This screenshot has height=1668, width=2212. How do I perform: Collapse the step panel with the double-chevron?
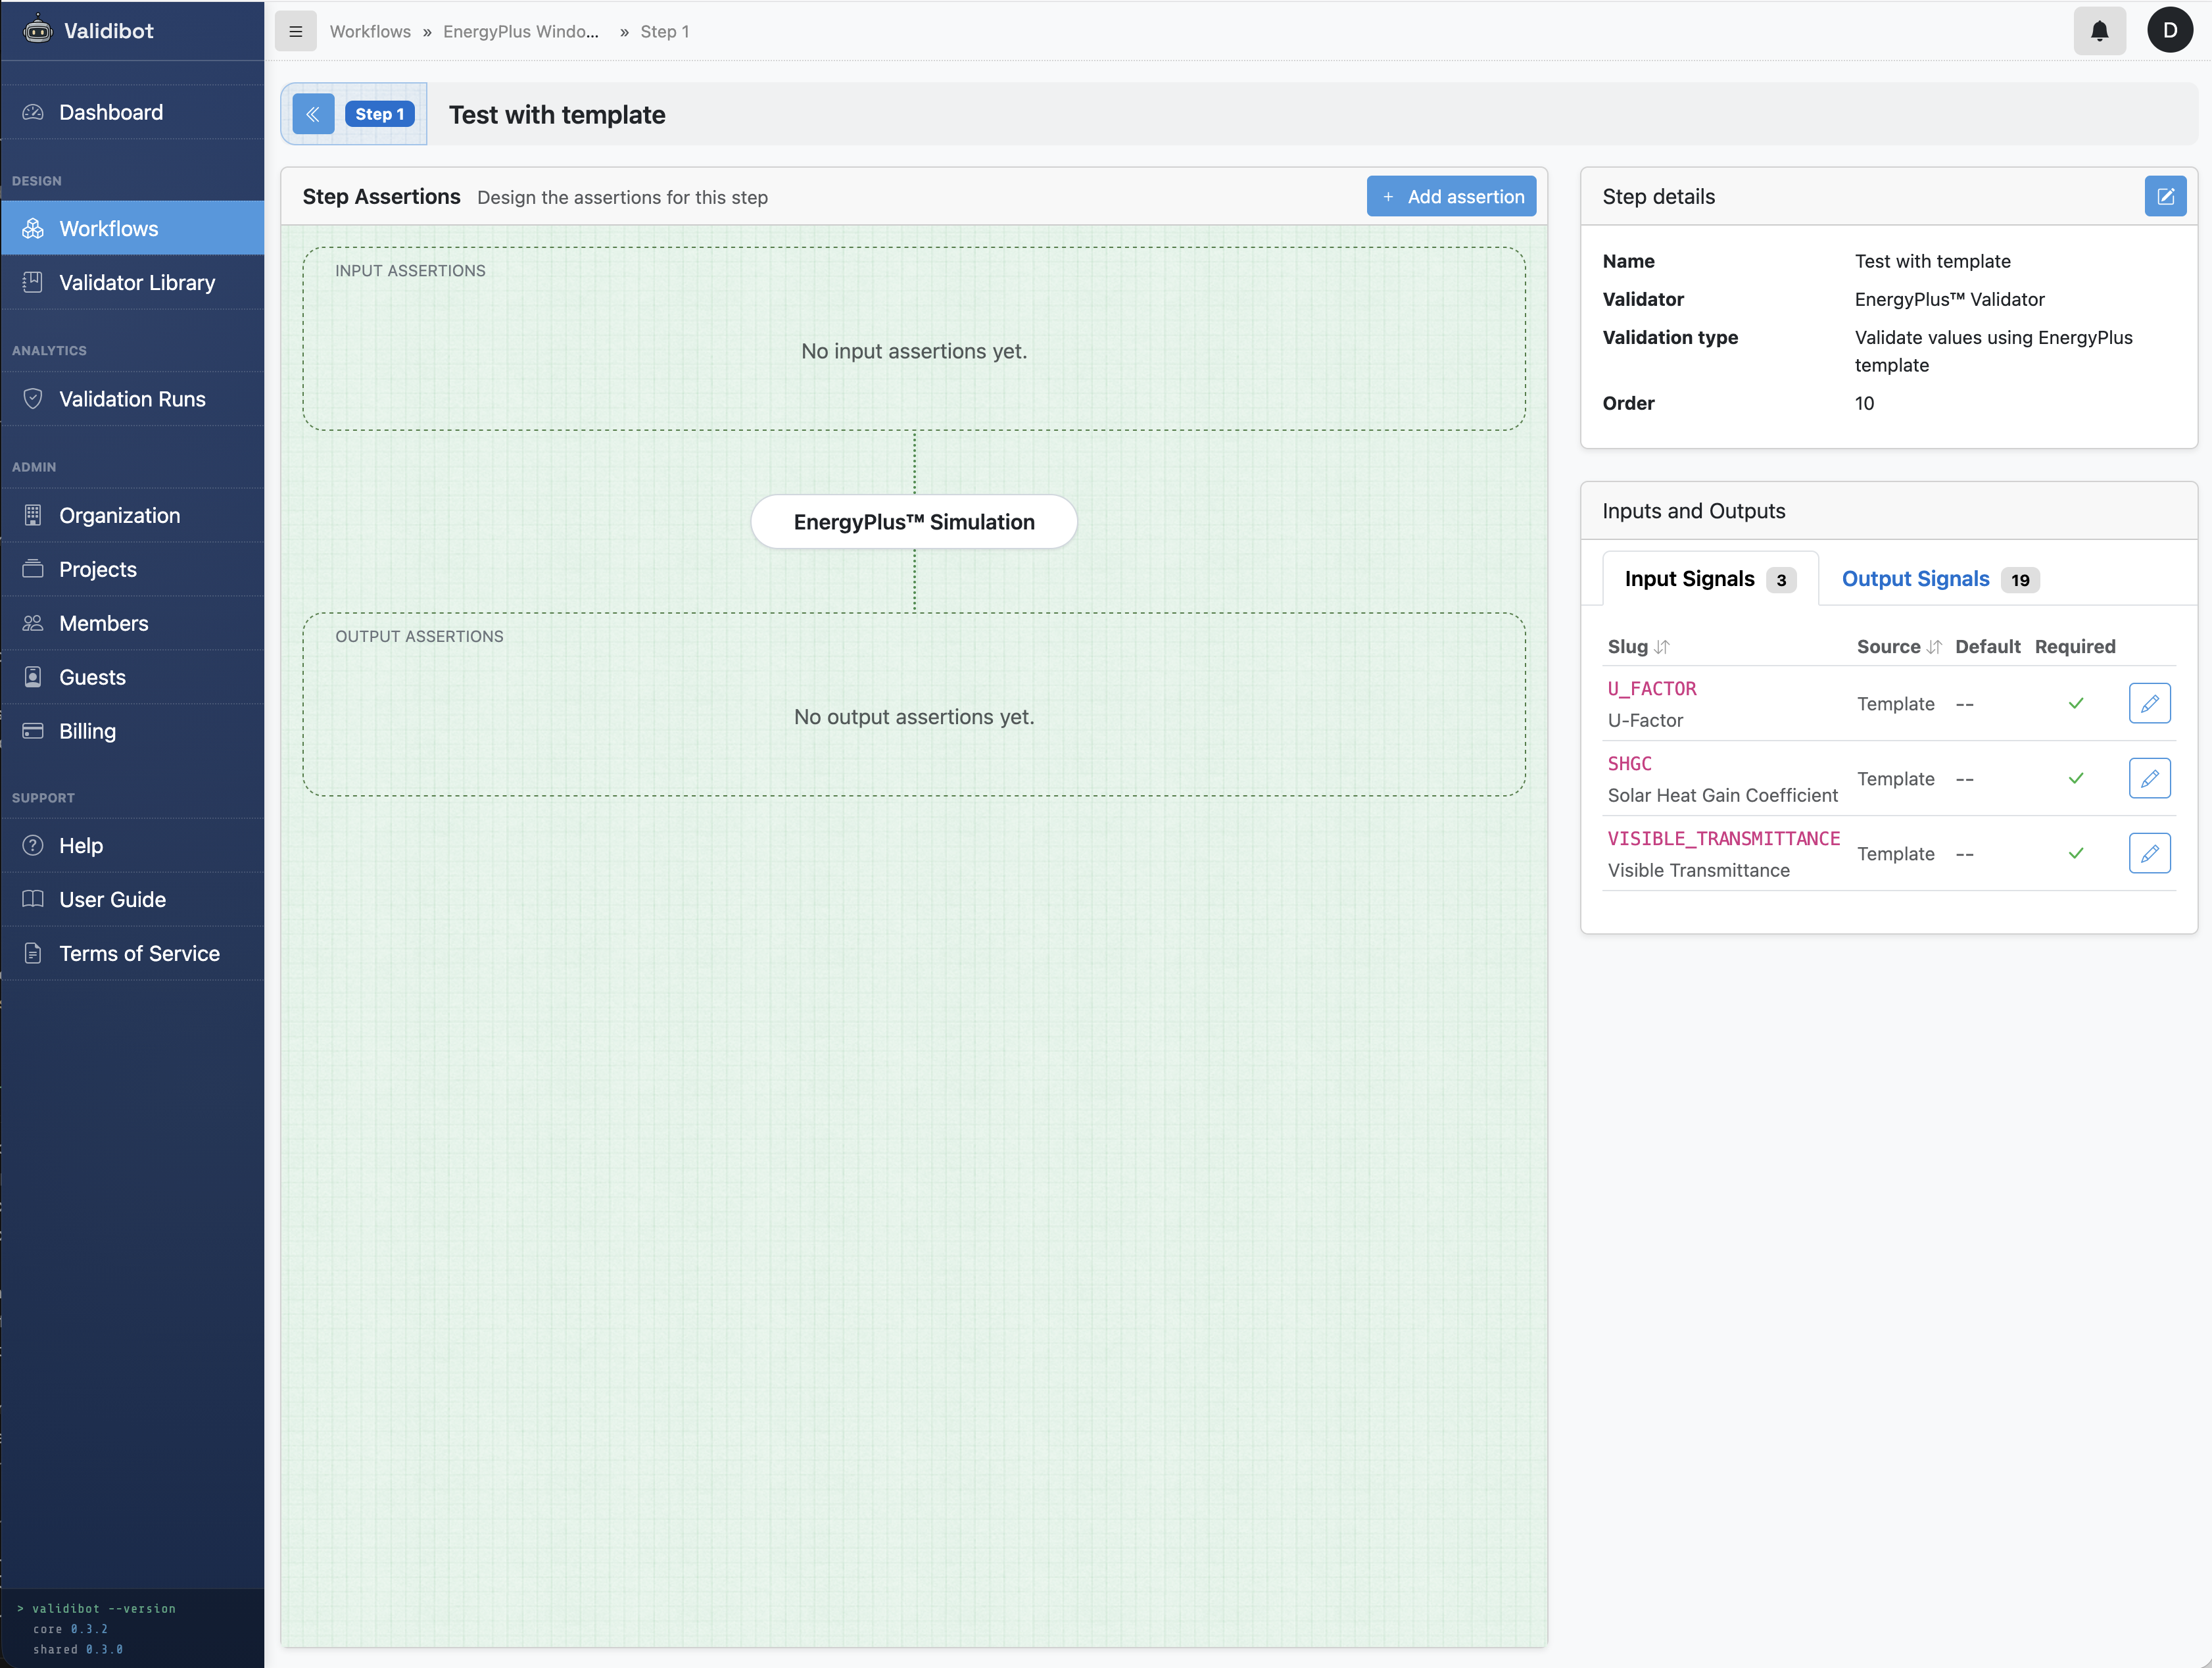313,114
